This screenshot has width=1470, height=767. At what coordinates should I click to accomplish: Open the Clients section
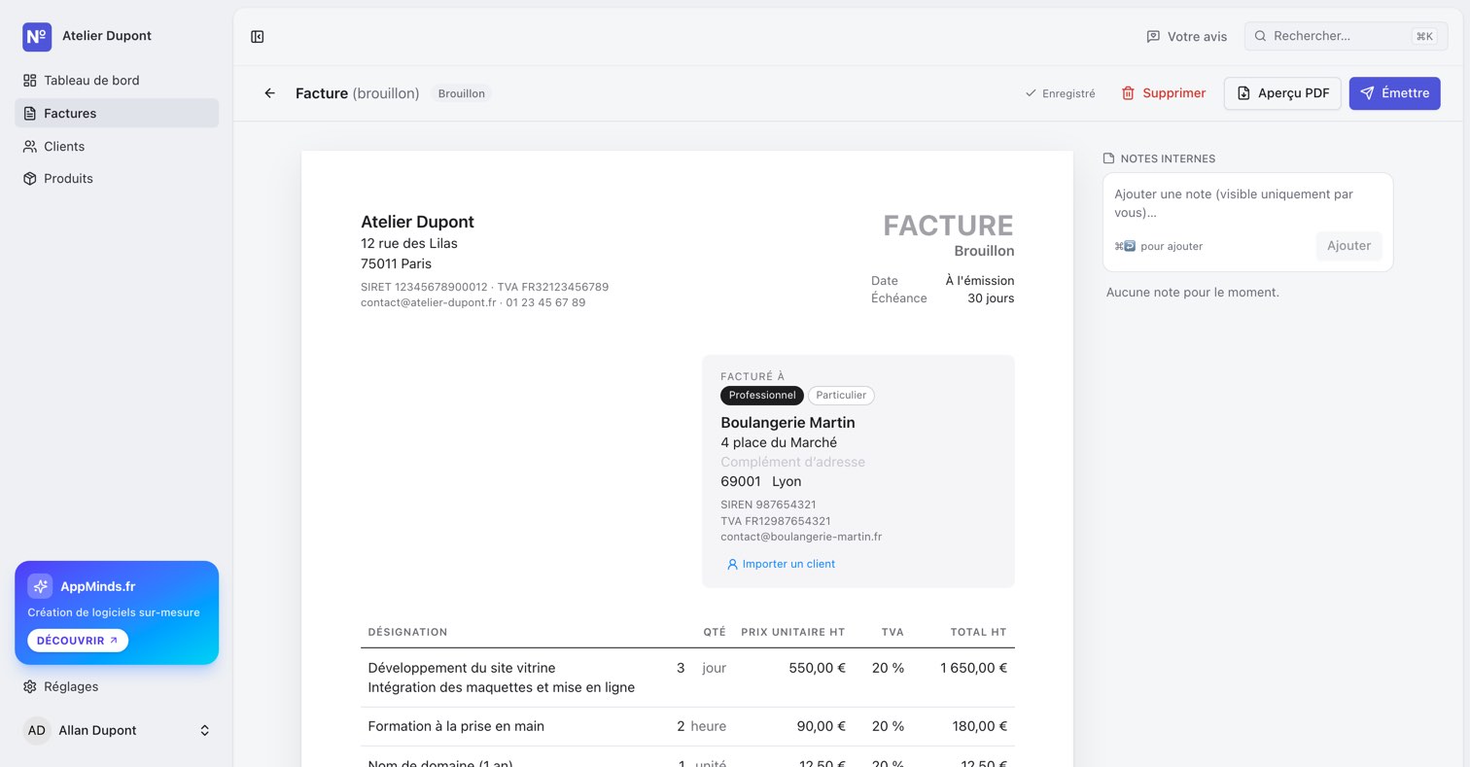117,147
